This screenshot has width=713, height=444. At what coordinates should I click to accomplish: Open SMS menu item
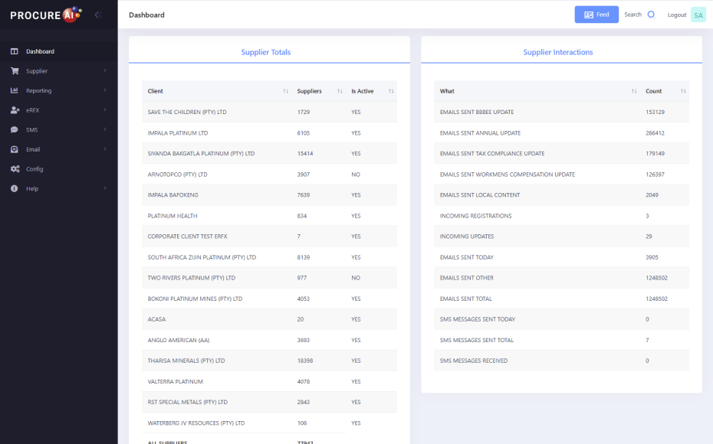(x=59, y=130)
